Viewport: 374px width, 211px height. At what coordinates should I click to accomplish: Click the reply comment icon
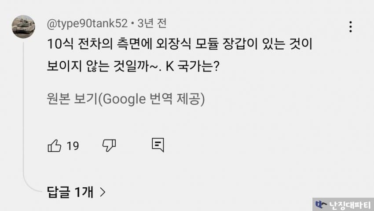[158, 145]
